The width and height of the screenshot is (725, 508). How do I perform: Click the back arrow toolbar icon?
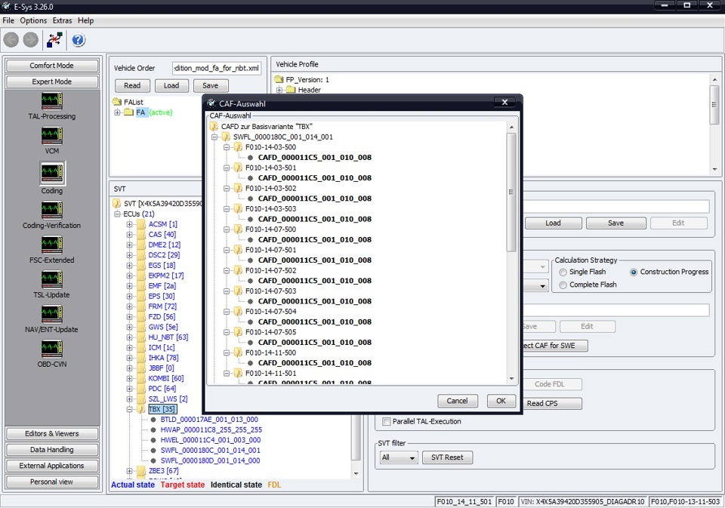tap(11, 40)
